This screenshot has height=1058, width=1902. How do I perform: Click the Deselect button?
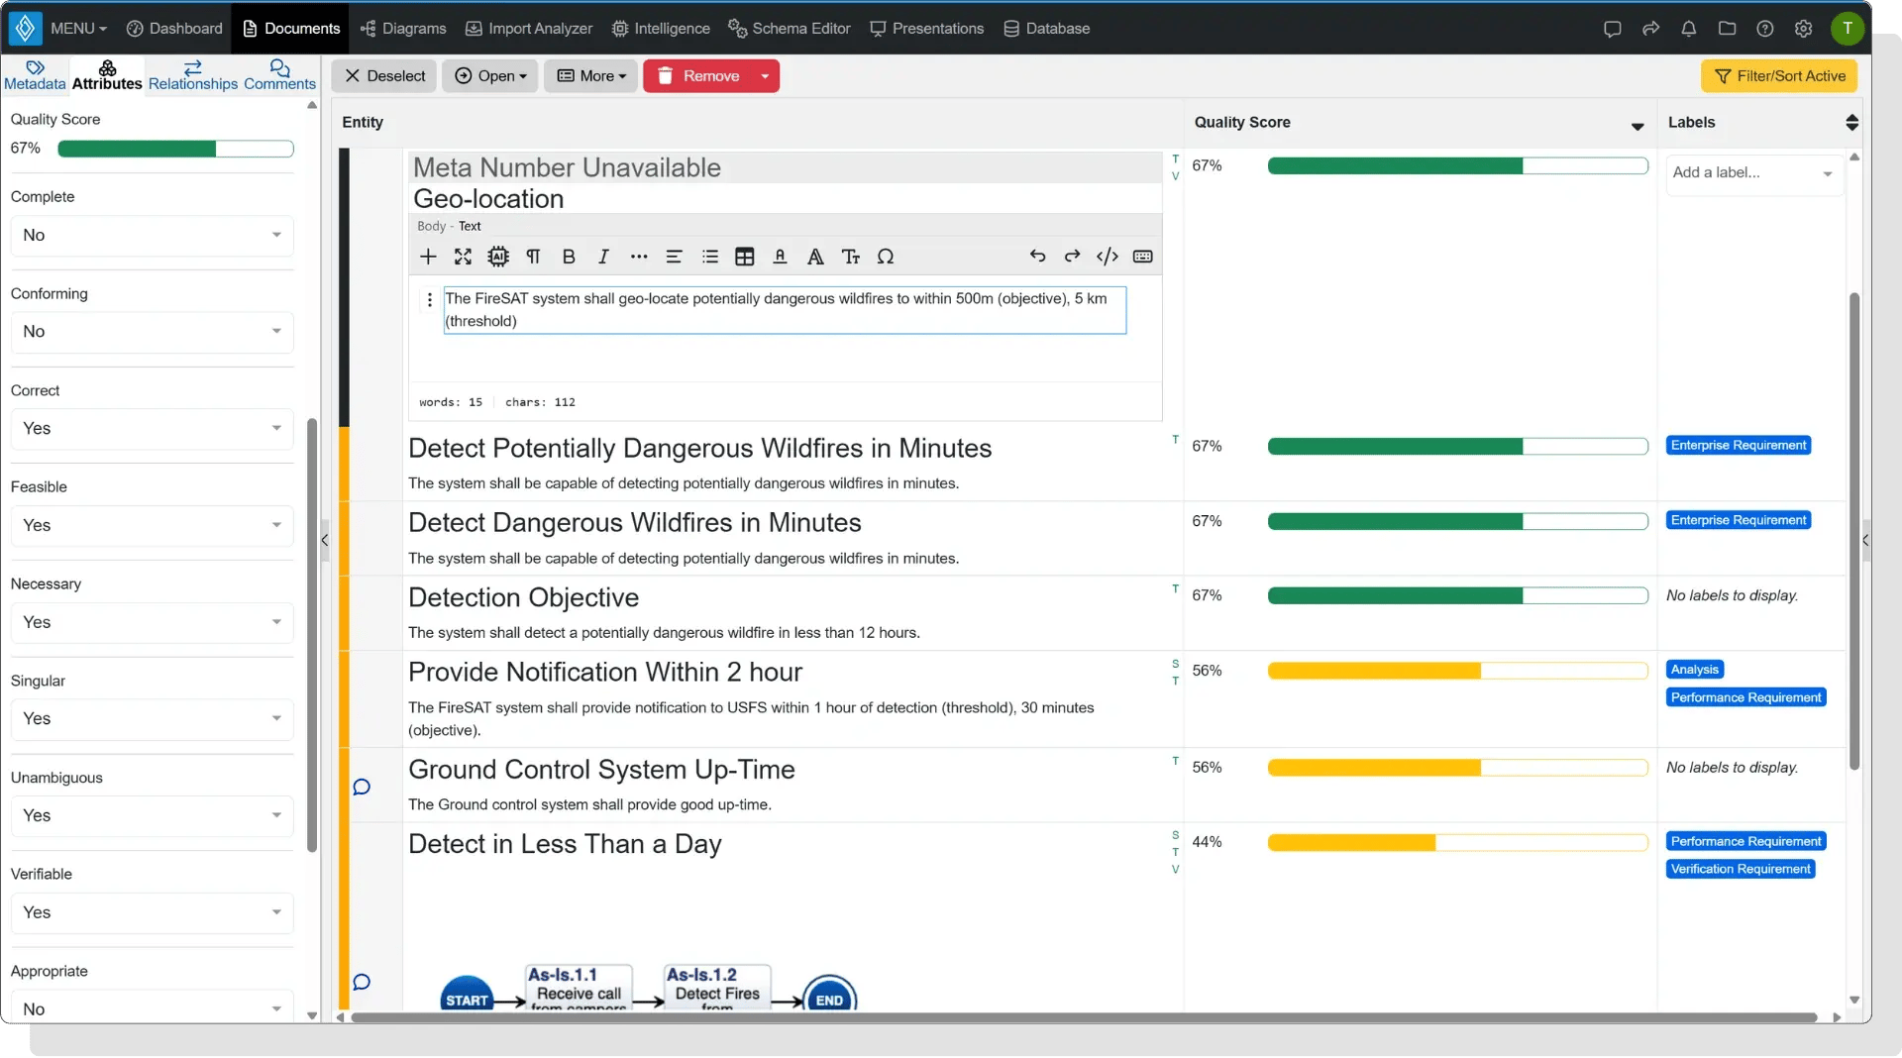click(x=384, y=76)
